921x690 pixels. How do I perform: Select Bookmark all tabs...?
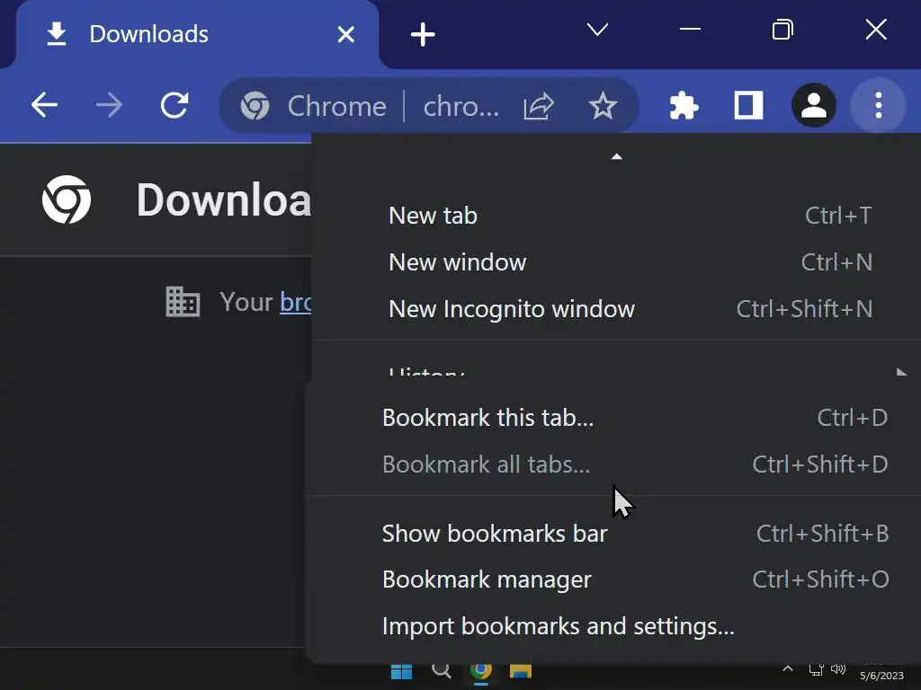coord(613,464)
